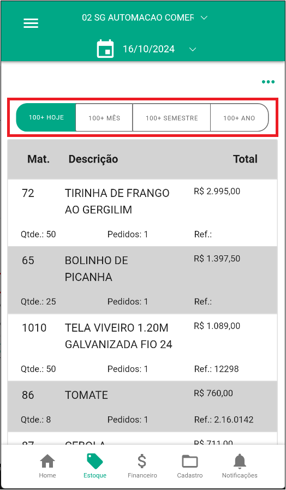Expand the company selector chevron
Viewport: 286px width, 490px height.
[204, 18]
